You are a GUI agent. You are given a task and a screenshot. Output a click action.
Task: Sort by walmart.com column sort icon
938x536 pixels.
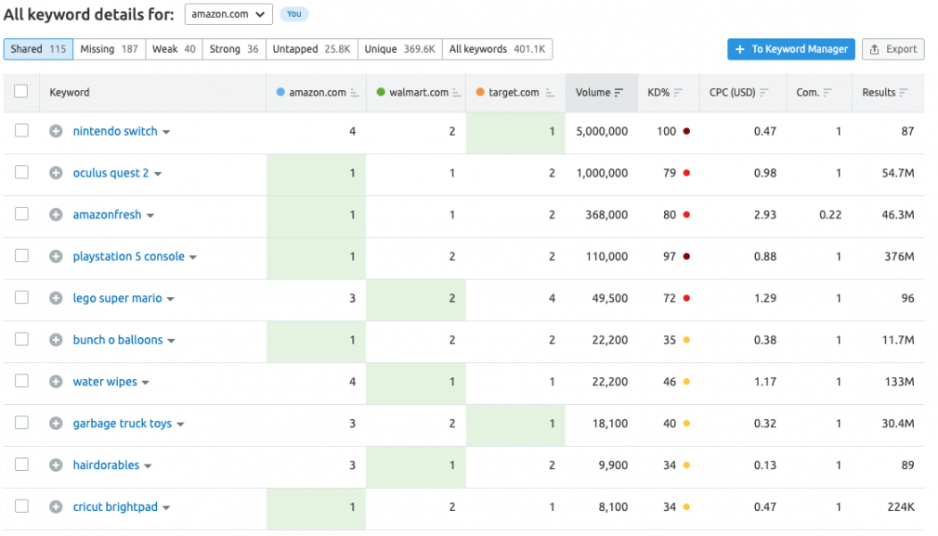click(x=456, y=93)
